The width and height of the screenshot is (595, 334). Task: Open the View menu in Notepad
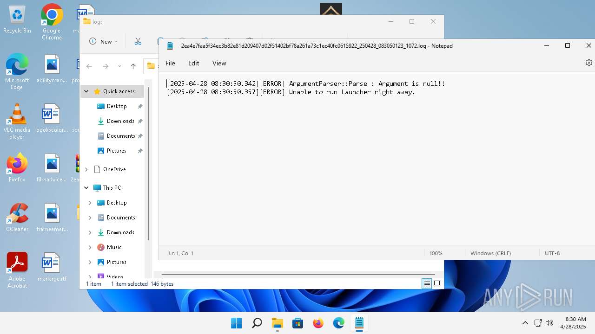point(219,63)
